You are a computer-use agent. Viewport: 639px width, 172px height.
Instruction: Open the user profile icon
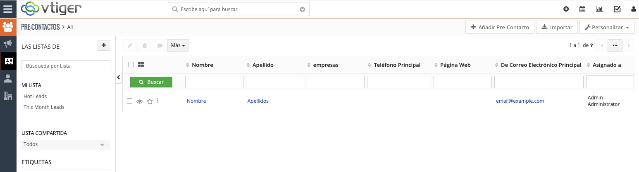coord(633,9)
